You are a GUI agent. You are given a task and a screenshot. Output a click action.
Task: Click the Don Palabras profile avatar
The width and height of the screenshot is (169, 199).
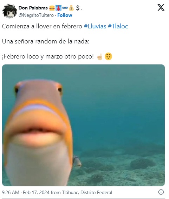pos(10,11)
